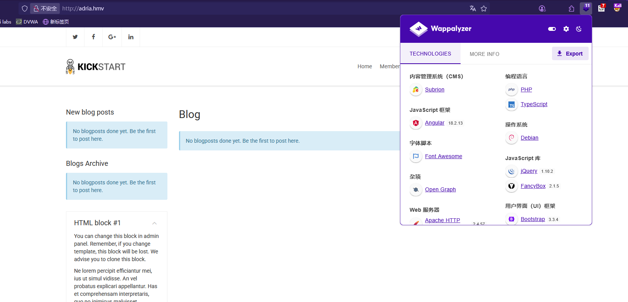
Task: Click the Facebook icon in top bar
Action: tap(93, 37)
